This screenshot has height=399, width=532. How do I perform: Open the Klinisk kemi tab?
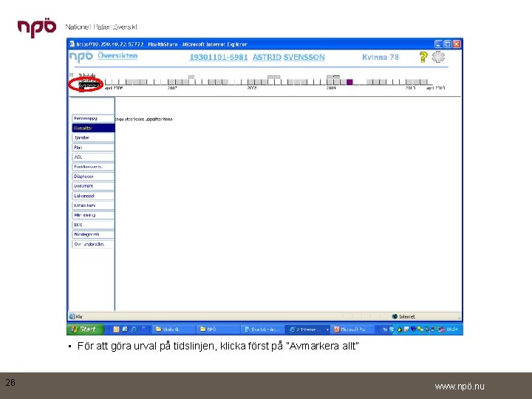(93, 205)
